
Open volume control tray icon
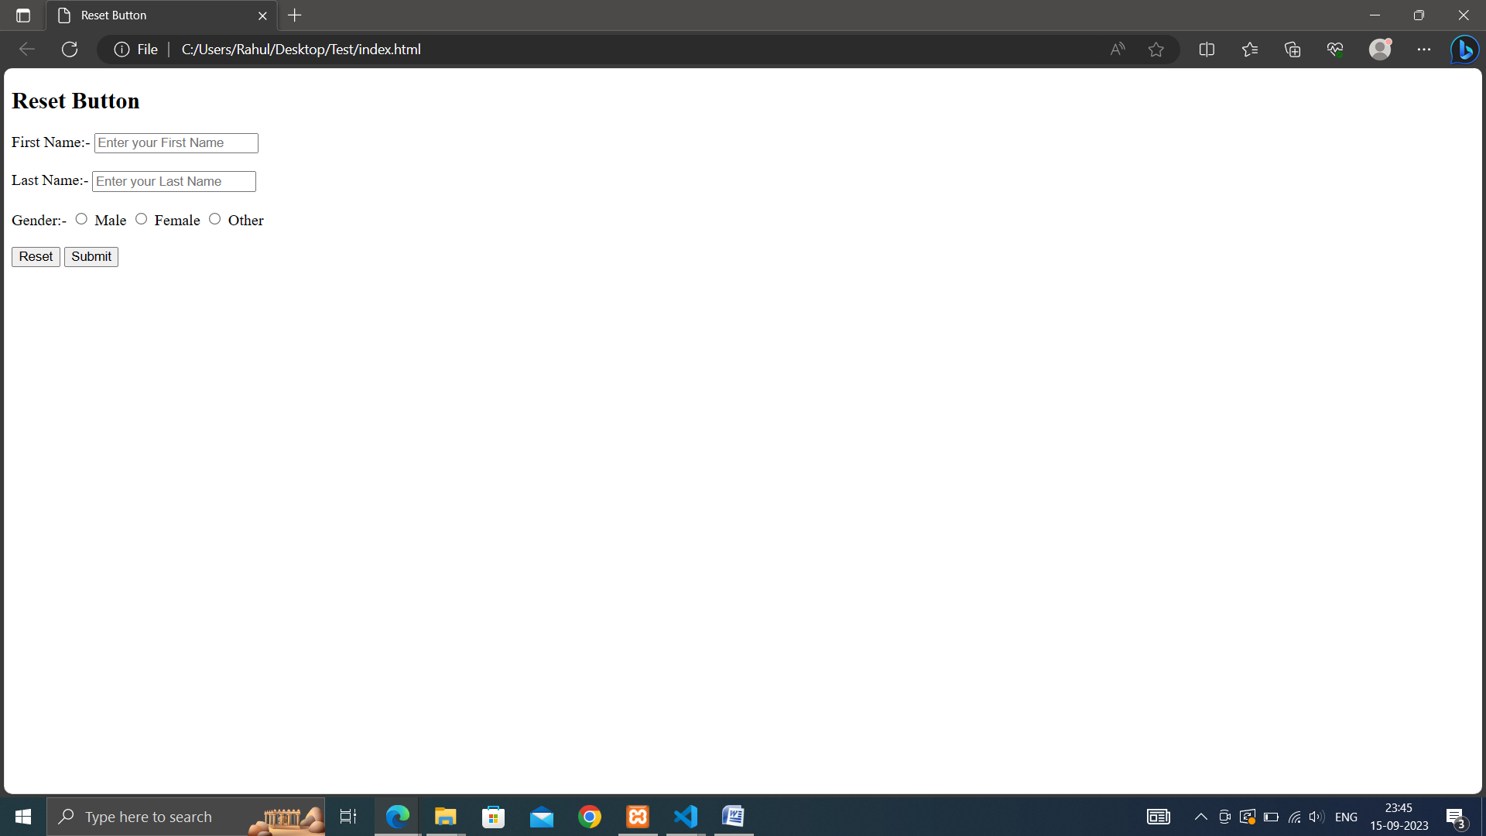point(1317,817)
